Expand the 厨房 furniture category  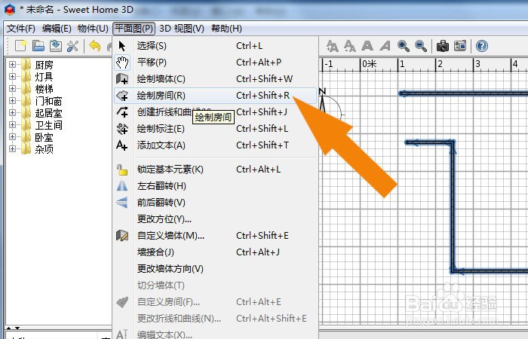point(12,64)
